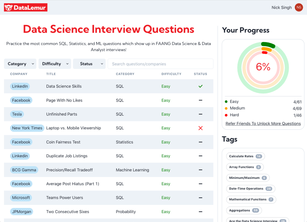Select the Array Functions tag

(x=245, y=167)
